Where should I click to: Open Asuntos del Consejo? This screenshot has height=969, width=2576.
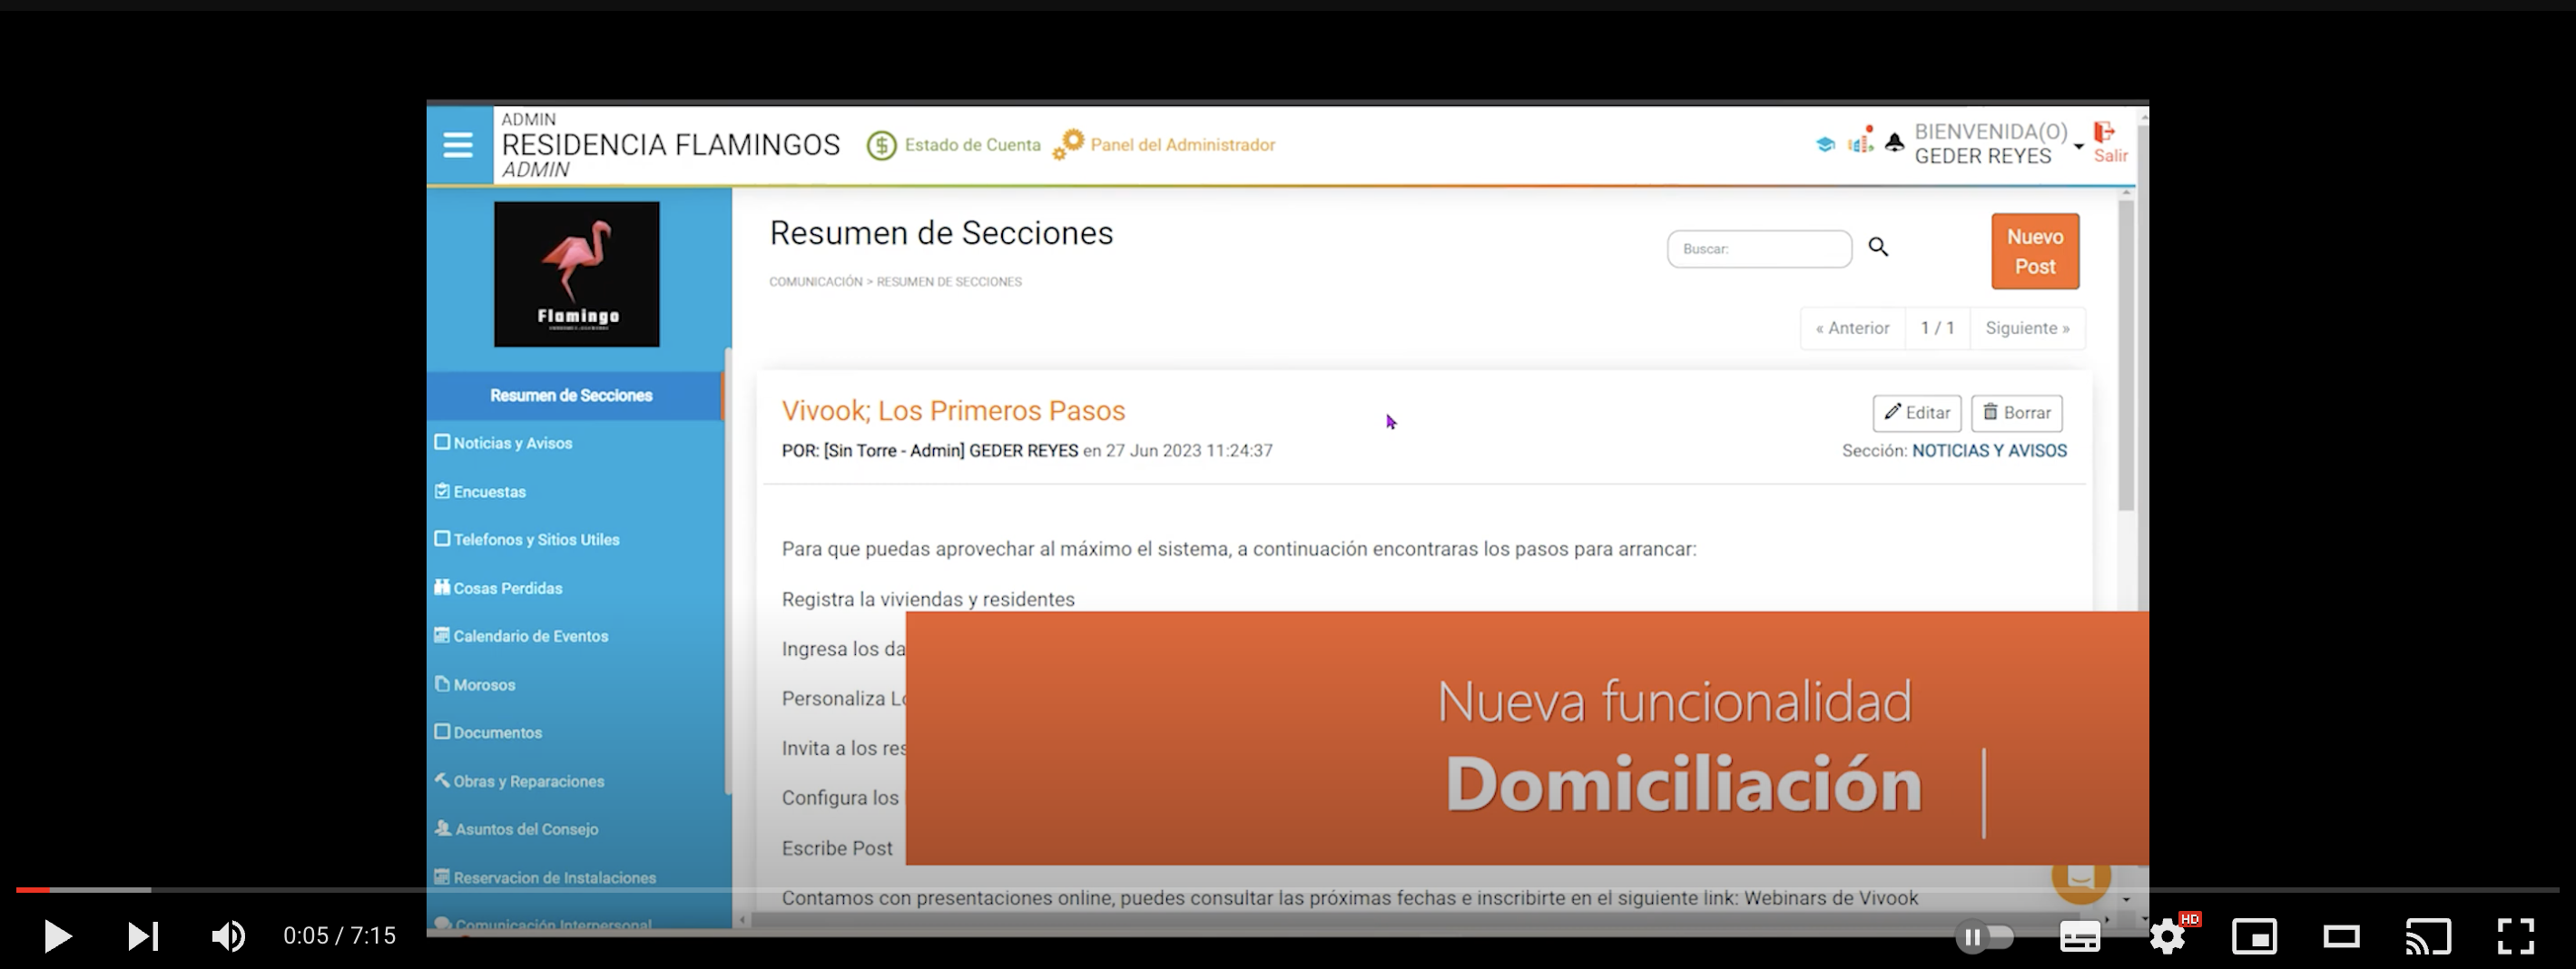tap(526, 829)
